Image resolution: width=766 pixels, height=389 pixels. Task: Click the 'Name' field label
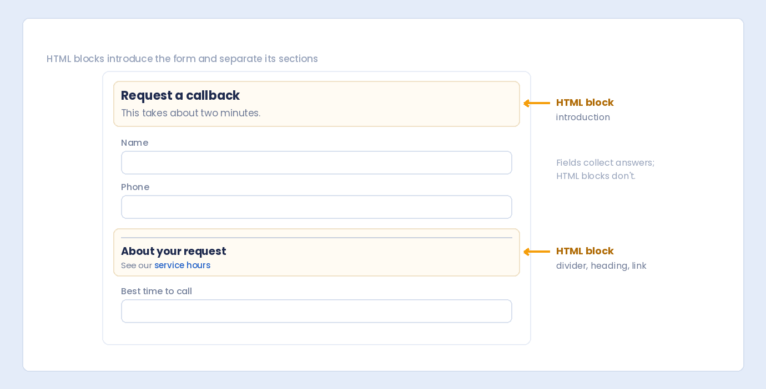point(134,142)
